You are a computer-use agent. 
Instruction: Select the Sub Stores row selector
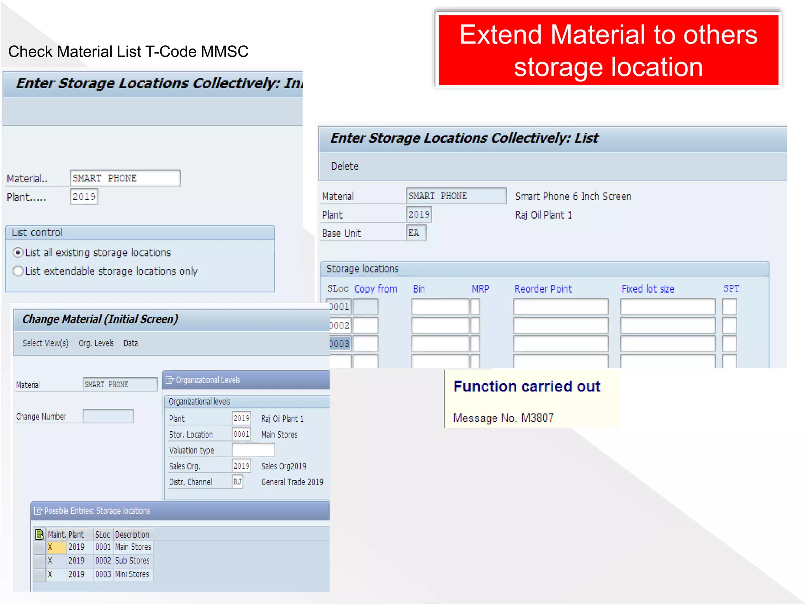click(x=39, y=560)
